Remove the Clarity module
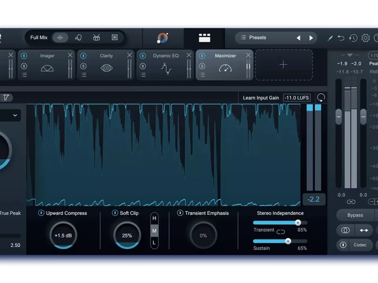 pyautogui.click(x=130, y=55)
